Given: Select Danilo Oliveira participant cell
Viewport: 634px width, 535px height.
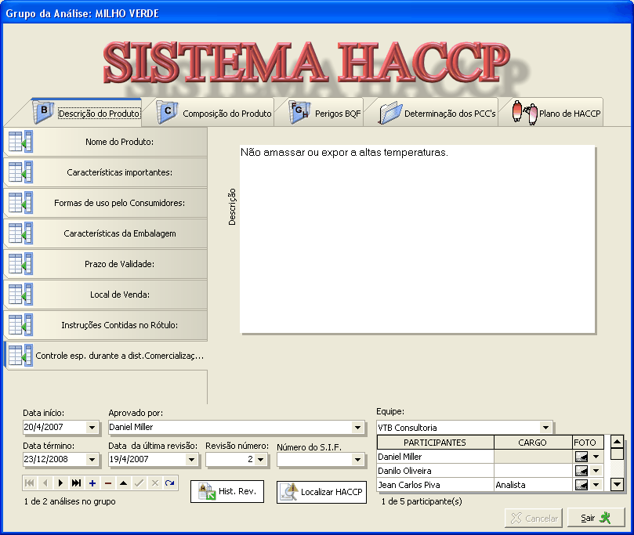Looking at the screenshot, I should tap(435, 471).
